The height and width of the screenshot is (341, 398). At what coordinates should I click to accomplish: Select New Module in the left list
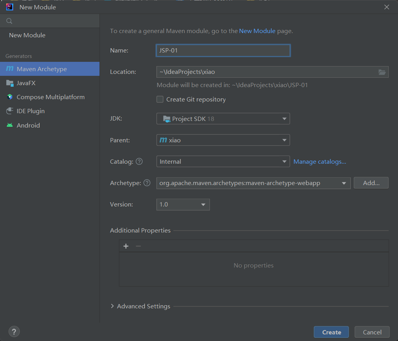point(27,35)
